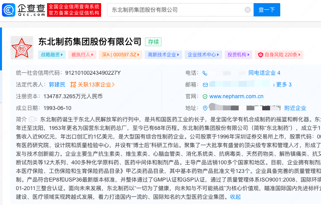Click the risk shield icon
This screenshot has width=321, height=205.
point(260,55)
